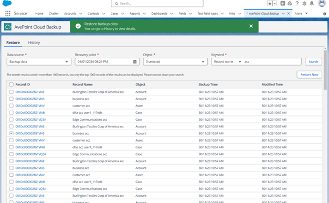Viewport: 329px width, 203px height.
Task: Expand the Dashboards nav menu chevron
Action: pyautogui.click(x=172, y=14)
